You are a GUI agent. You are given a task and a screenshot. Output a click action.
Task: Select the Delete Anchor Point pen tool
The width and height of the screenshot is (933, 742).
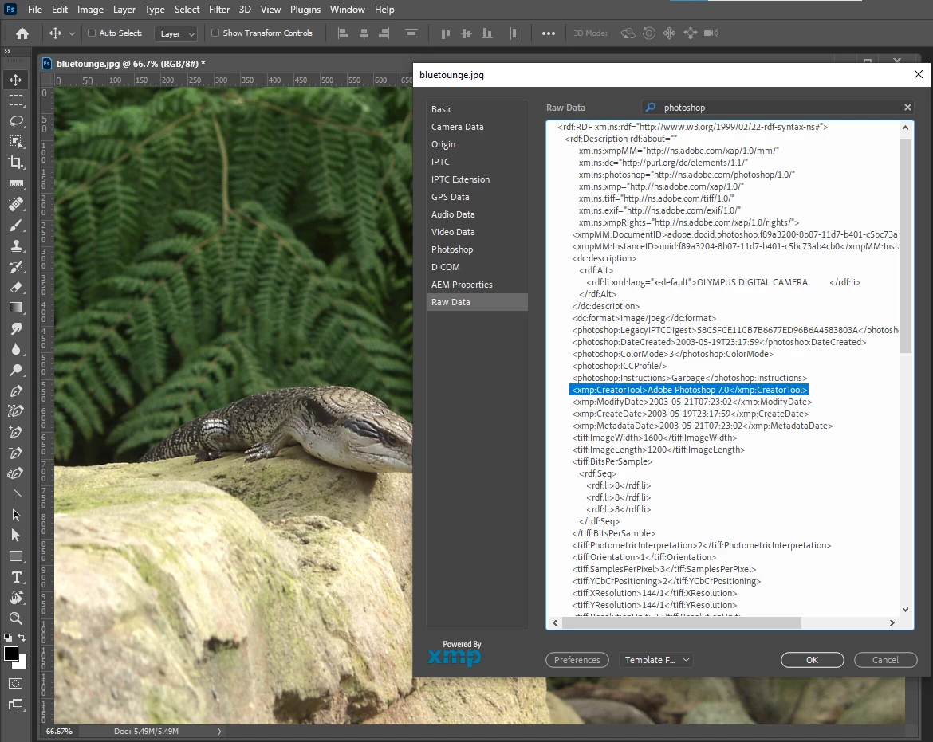[x=16, y=453]
